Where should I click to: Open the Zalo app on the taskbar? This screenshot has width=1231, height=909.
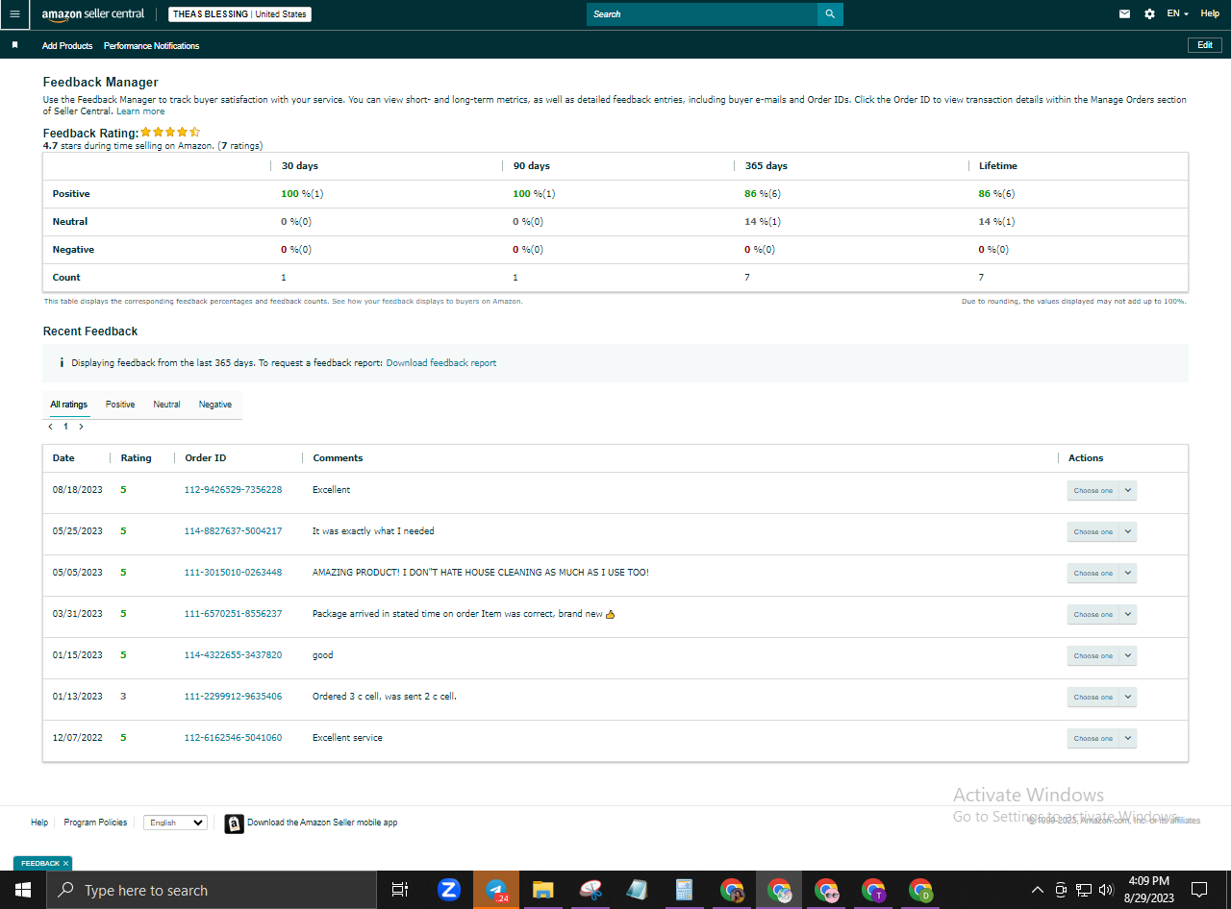[448, 890]
